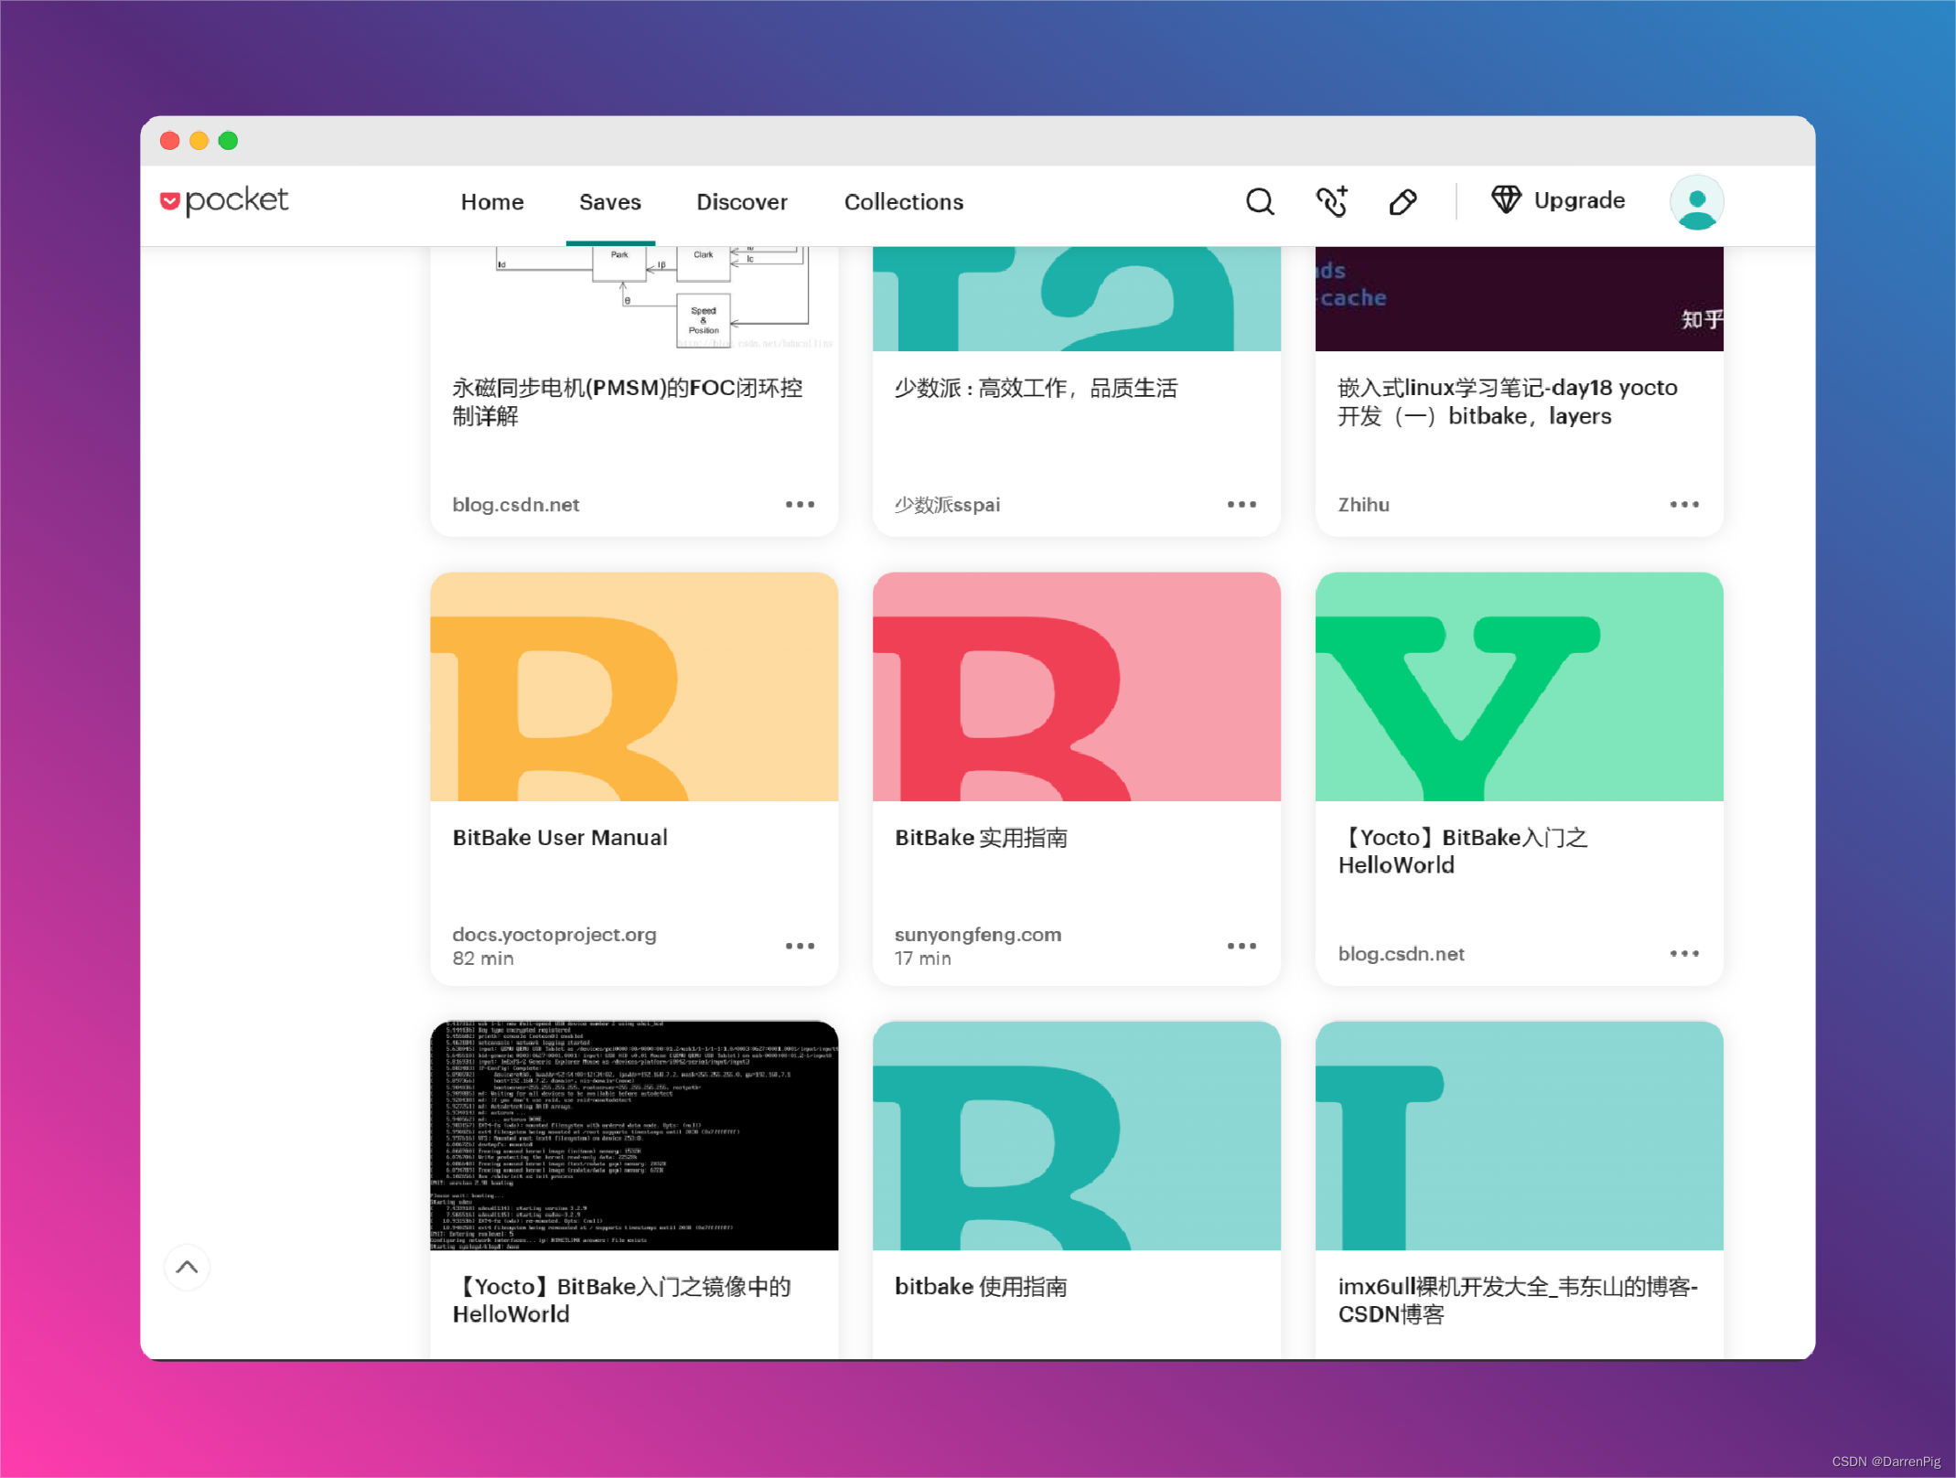Click the green Y thumbnail of Yocto HelloWorld
The height and width of the screenshot is (1478, 1956).
tap(1519, 687)
